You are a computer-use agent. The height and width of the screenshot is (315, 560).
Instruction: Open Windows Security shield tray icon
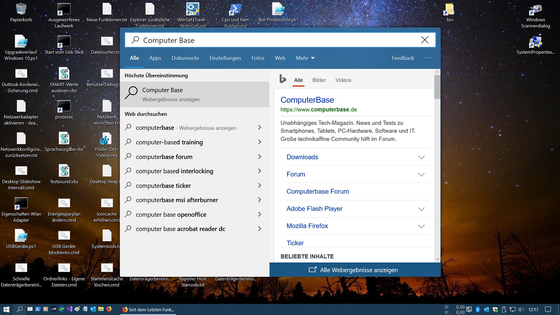tap(495, 310)
